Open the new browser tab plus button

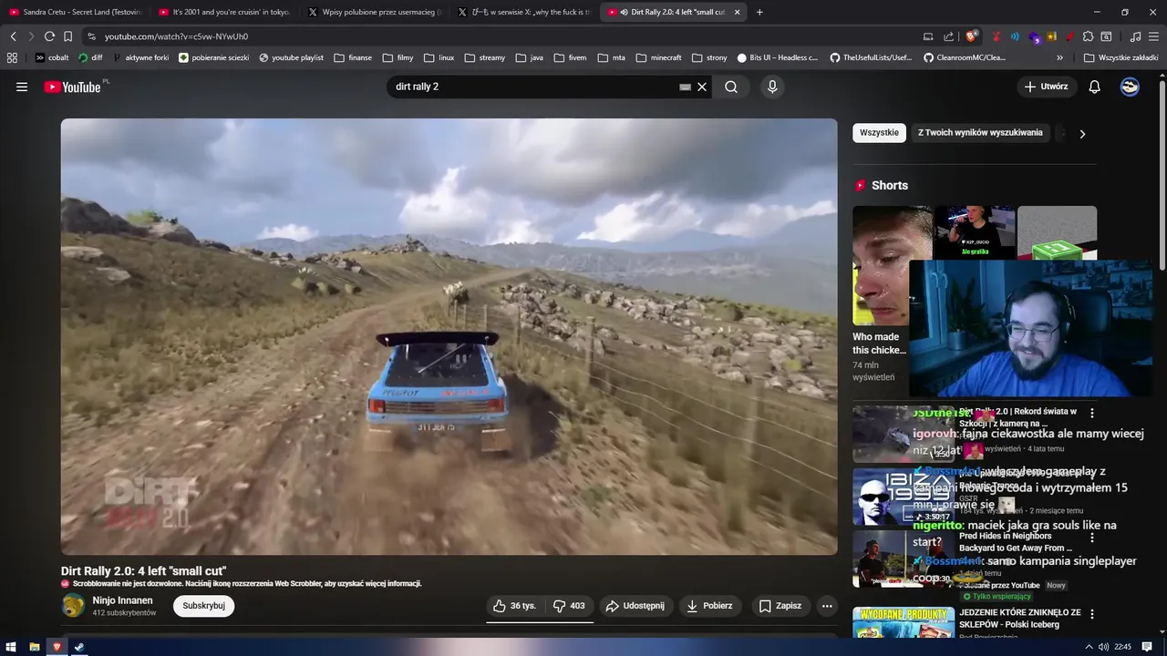click(759, 12)
